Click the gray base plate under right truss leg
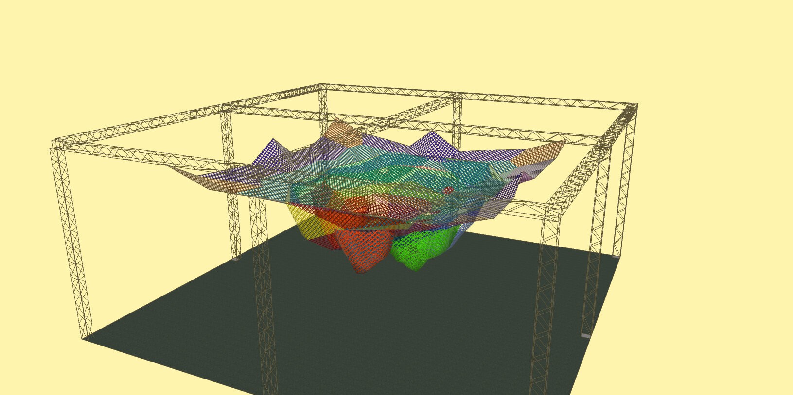The image size is (793, 395). 586,336
